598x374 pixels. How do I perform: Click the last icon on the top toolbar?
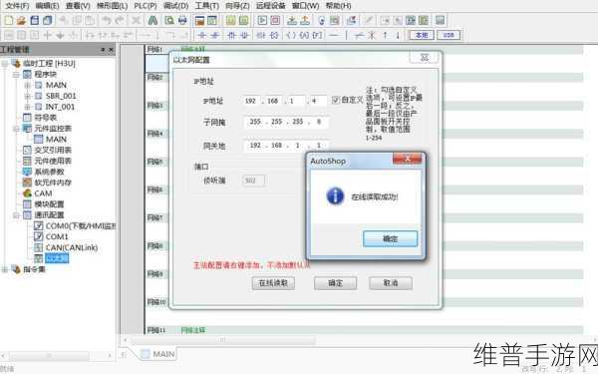(440, 20)
